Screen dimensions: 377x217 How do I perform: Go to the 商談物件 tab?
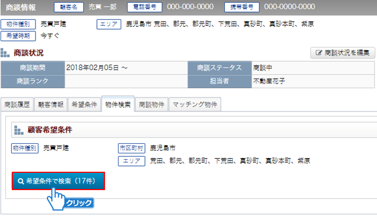point(151,105)
